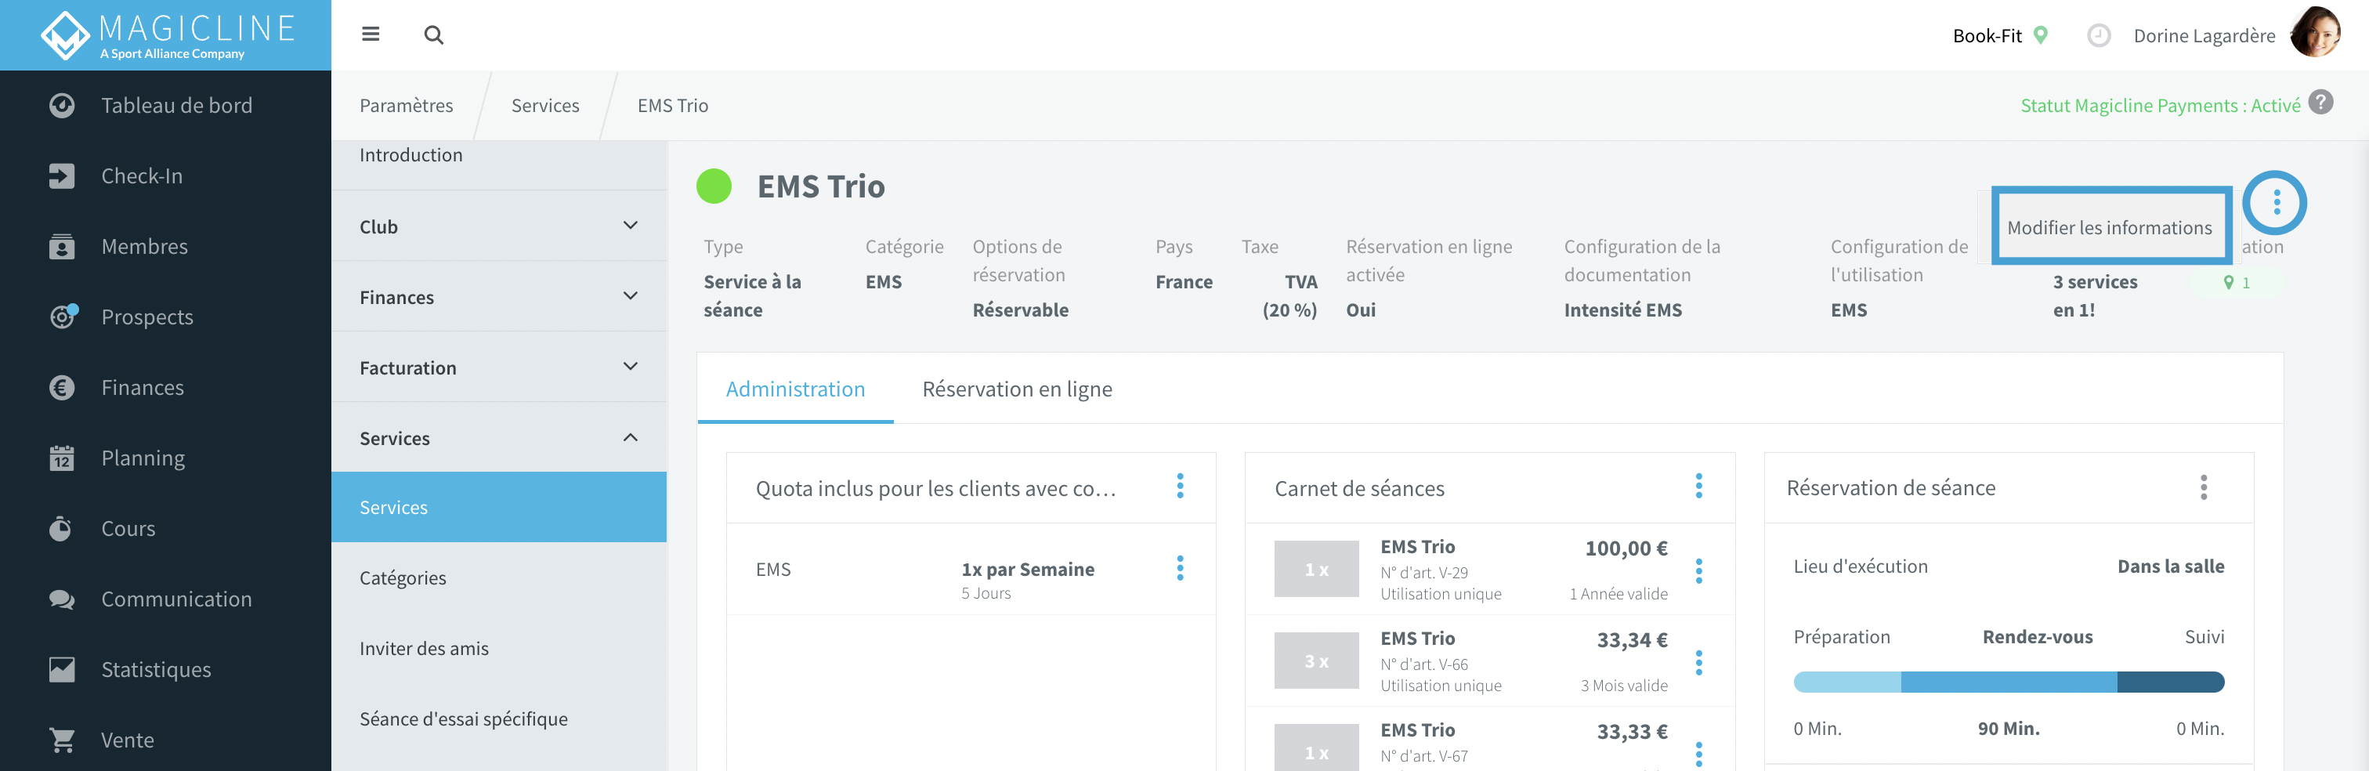Switch to Réservation en ligne tab
The height and width of the screenshot is (771, 2369).
pos(1017,389)
